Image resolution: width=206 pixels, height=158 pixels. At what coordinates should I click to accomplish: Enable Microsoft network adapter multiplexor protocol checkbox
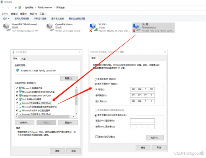click(17, 107)
